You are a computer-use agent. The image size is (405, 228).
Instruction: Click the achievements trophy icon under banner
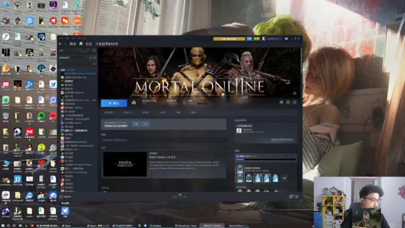(x=184, y=102)
